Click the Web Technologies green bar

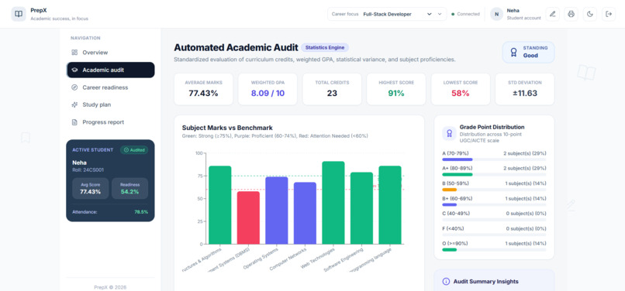pos(333,203)
